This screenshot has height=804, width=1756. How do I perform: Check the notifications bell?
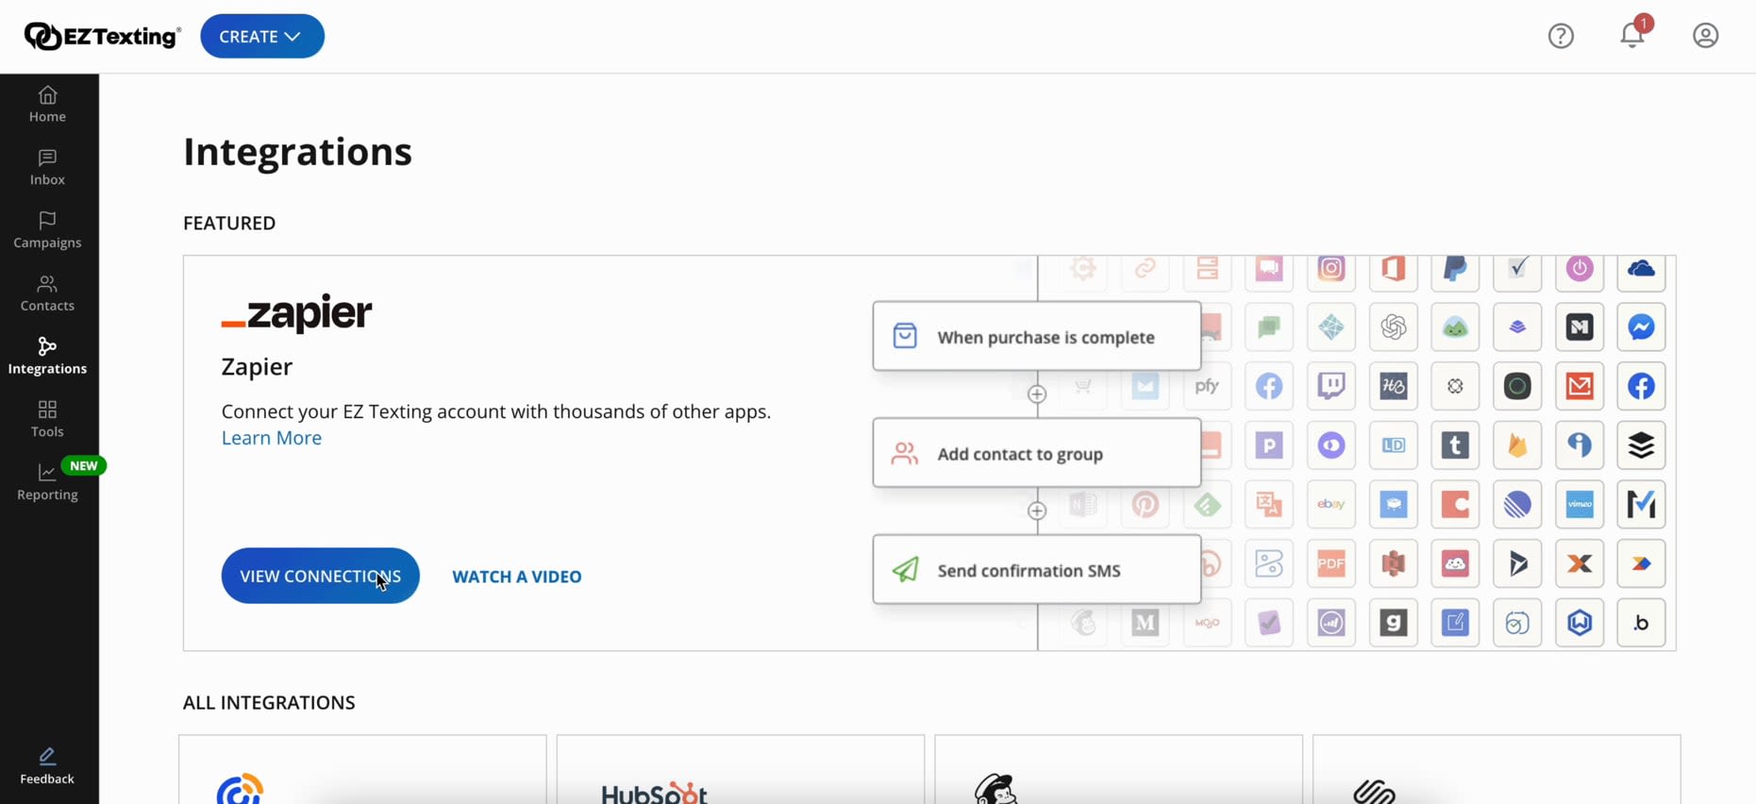[1632, 35]
